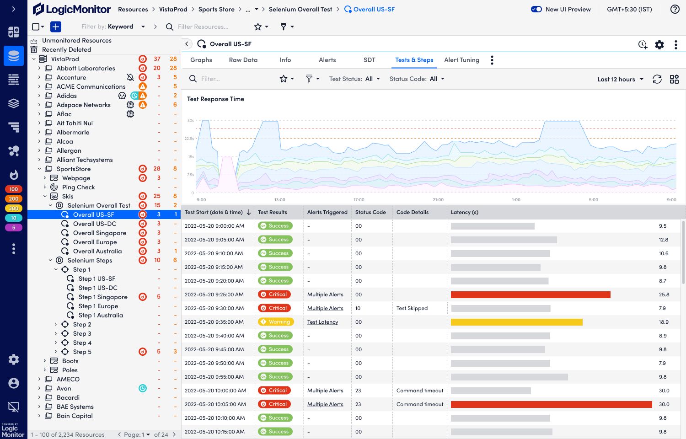
Task: Click the long red latency bar for 10:05:00 AM
Action: coord(552,404)
